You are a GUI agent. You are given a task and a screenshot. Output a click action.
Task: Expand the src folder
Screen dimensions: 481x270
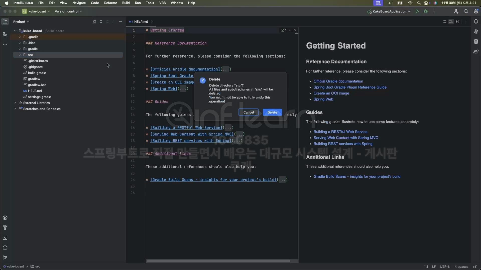click(x=20, y=55)
